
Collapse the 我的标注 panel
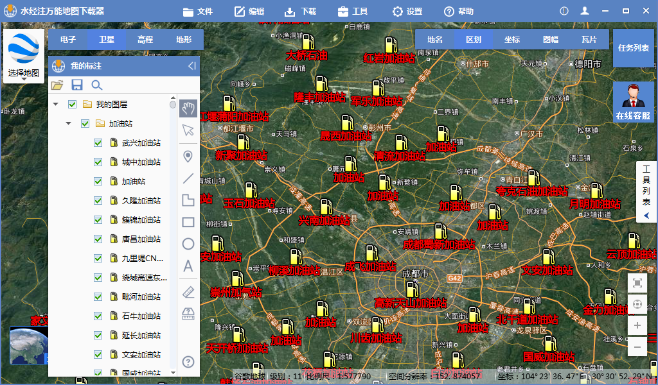[191, 66]
